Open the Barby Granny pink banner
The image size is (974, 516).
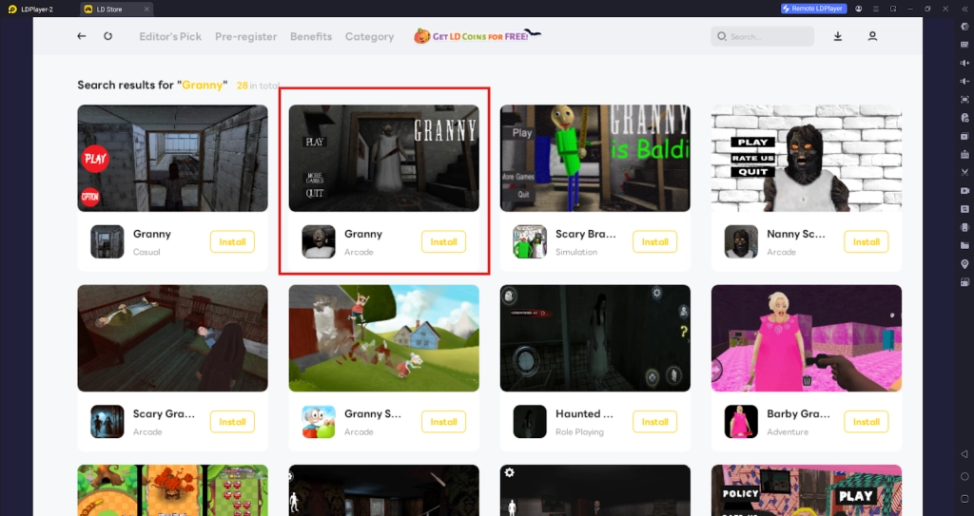tap(807, 338)
